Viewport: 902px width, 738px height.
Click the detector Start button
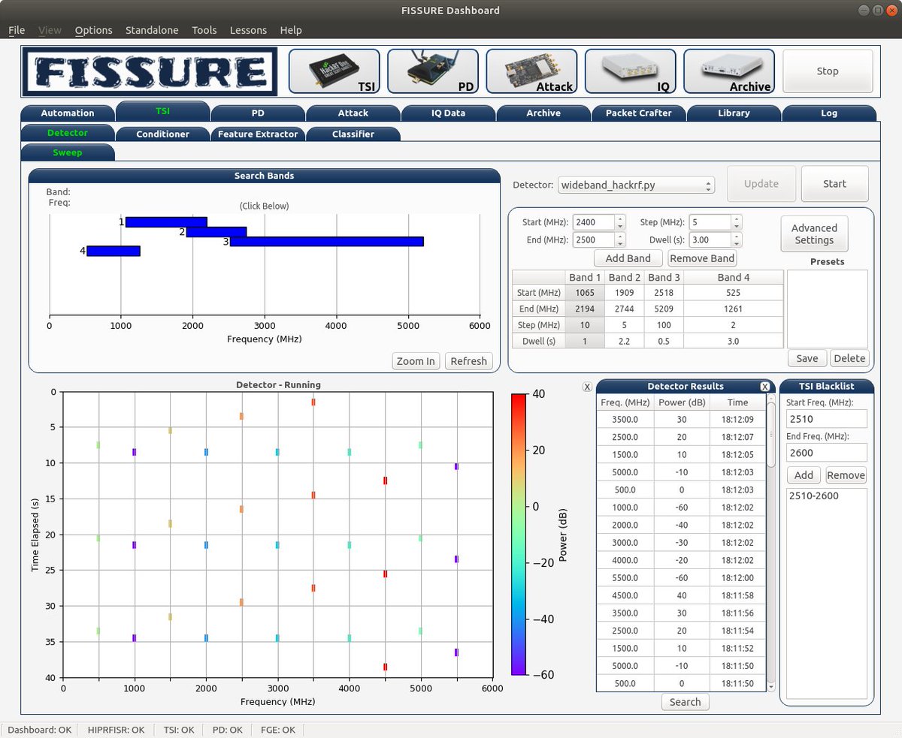[834, 184]
